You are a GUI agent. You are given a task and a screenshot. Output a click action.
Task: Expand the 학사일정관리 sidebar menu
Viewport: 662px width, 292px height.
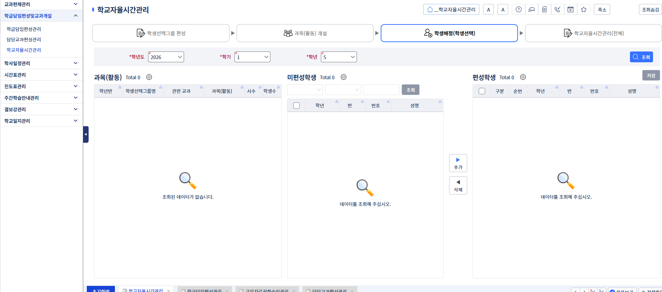pyautogui.click(x=41, y=63)
